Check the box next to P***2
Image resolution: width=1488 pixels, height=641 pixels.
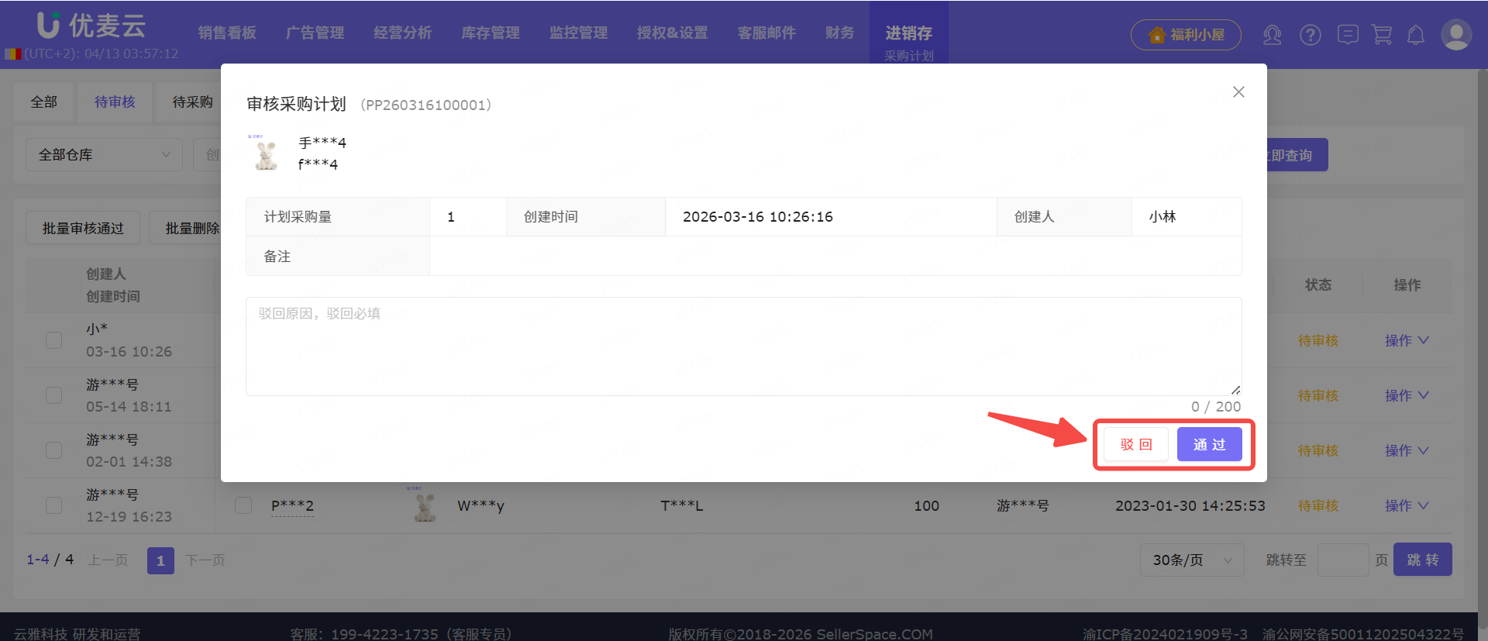[243, 505]
